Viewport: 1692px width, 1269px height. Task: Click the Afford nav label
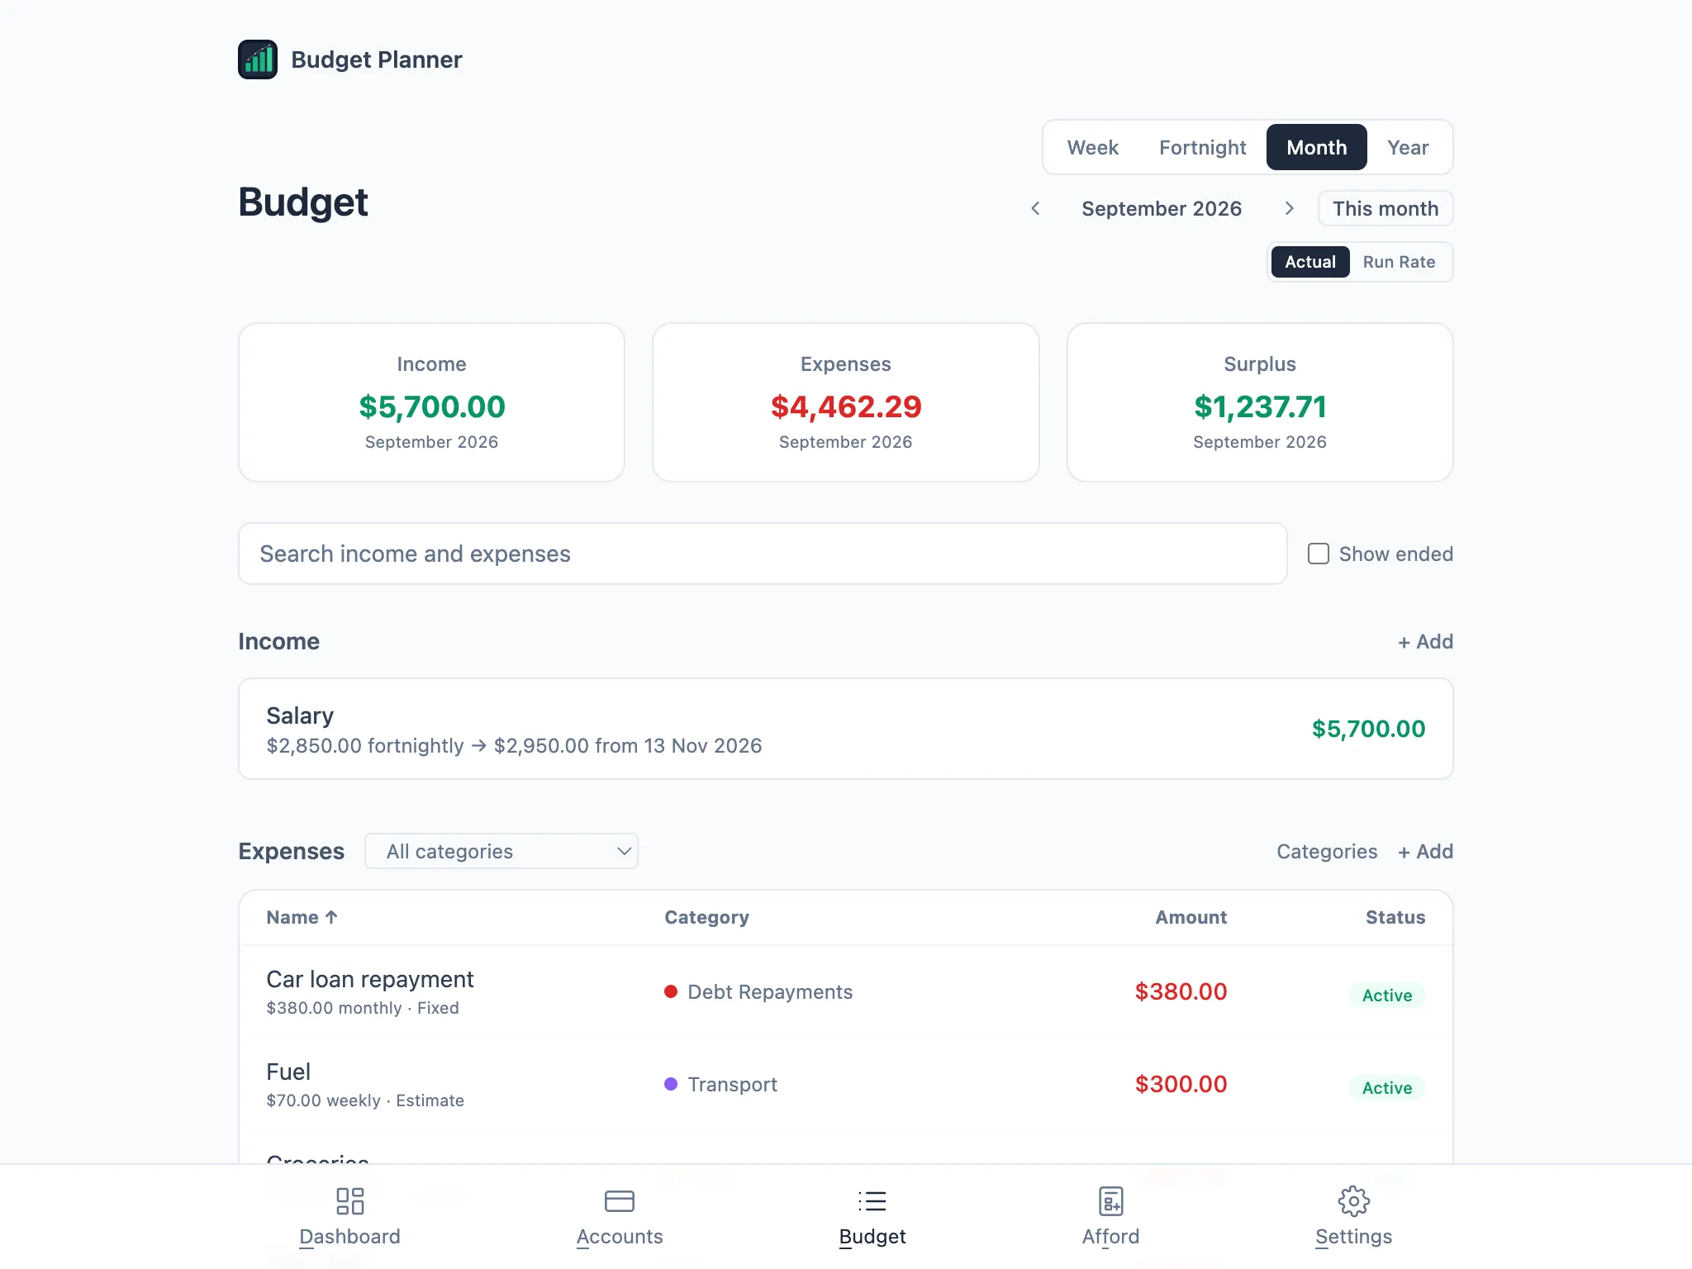1111,1237
